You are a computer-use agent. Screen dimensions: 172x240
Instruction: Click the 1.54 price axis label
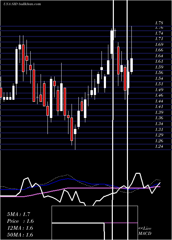[x=159, y=79]
